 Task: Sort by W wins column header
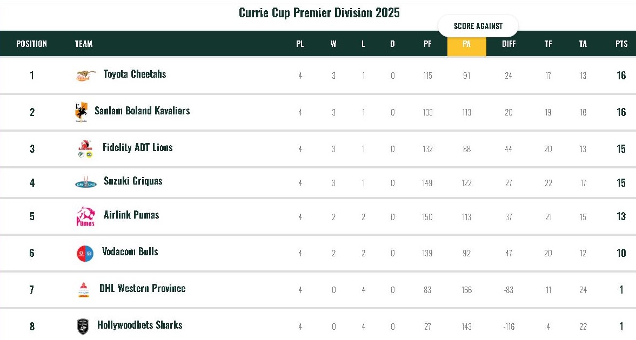(333, 44)
